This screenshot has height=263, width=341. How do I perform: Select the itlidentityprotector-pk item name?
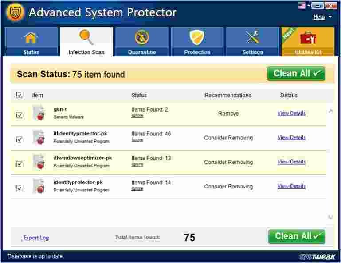point(80,134)
